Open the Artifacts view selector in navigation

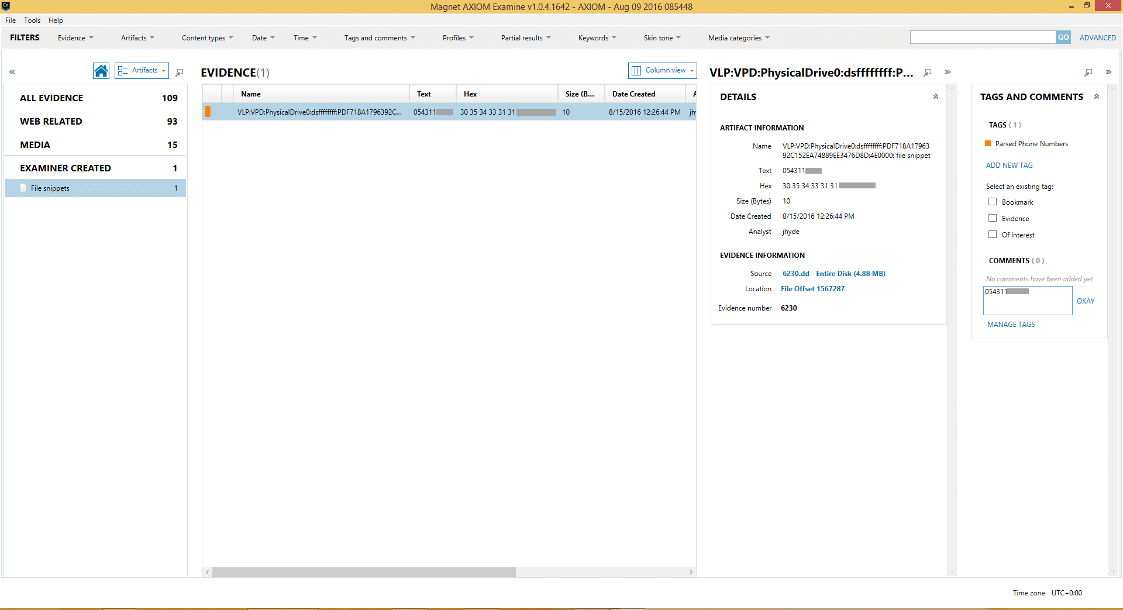(142, 70)
